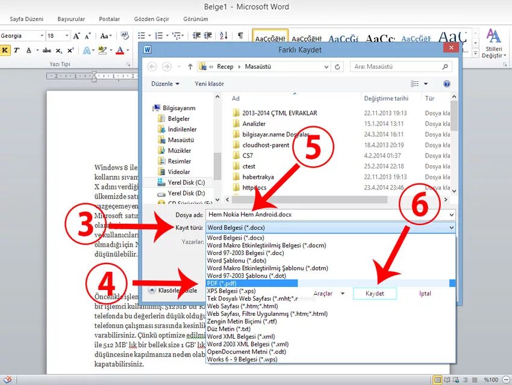
Task: Go up one folder level
Action: 190,67
